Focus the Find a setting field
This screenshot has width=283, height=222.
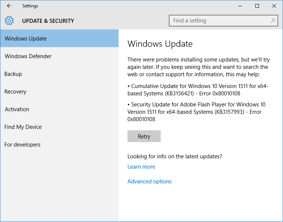pyautogui.click(x=224, y=21)
